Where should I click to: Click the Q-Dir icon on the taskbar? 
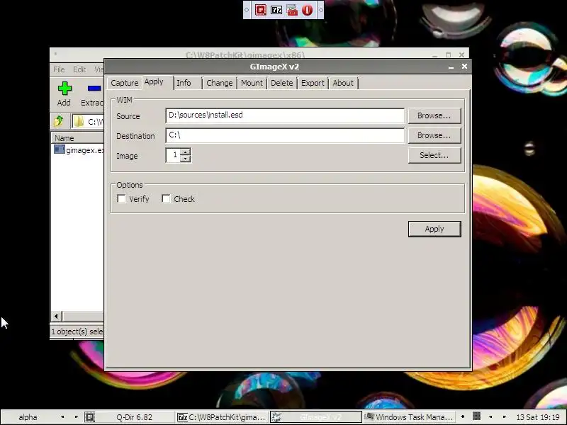click(x=90, y=417)
